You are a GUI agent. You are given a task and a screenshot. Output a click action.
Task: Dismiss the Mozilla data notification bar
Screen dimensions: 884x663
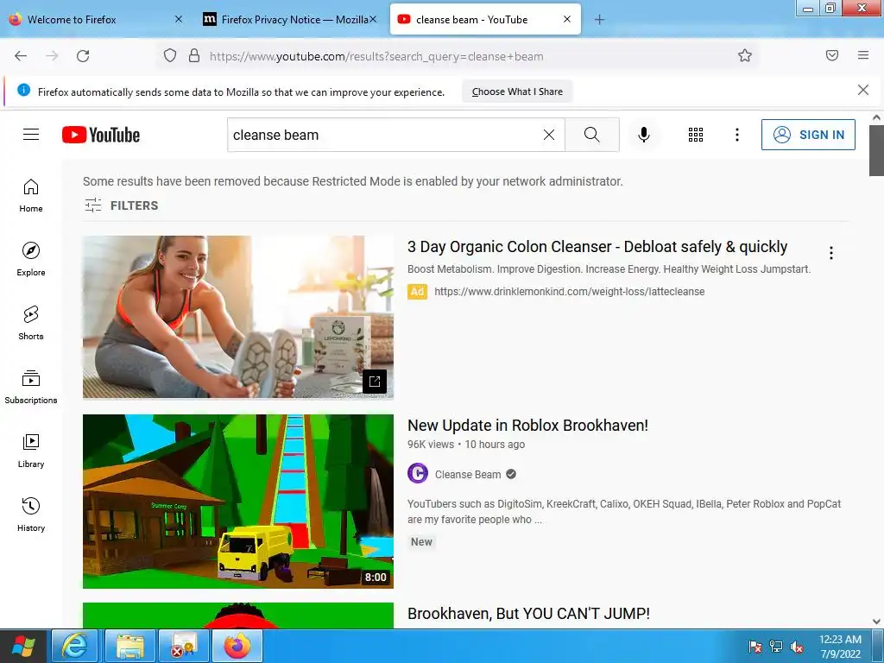pos(863,90)
